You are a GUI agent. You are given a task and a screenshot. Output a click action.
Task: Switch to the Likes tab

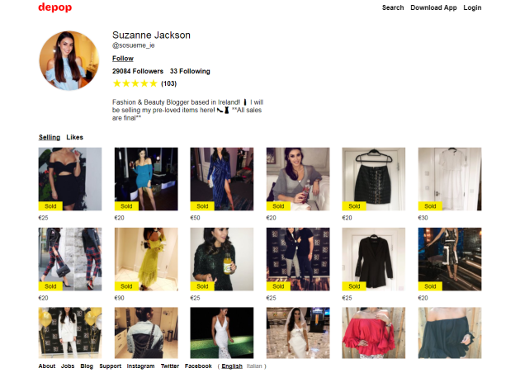click(75, 137)
